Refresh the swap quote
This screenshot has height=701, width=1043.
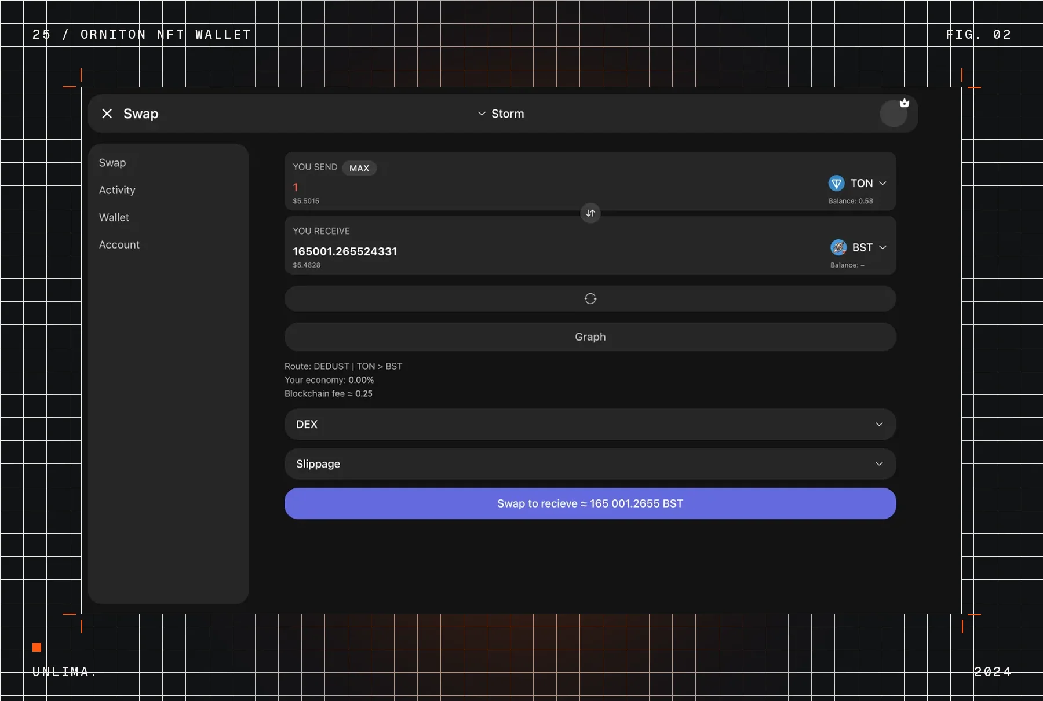click(590, 298)
